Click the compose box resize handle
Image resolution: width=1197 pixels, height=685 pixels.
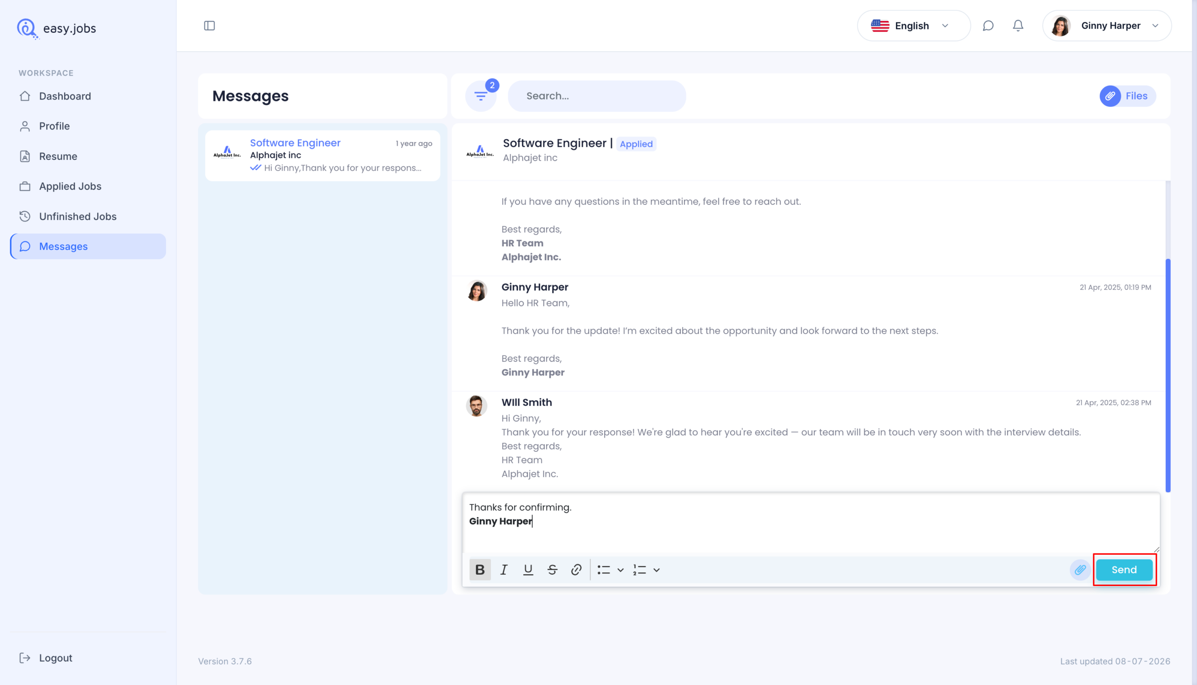coord(1156,549)
